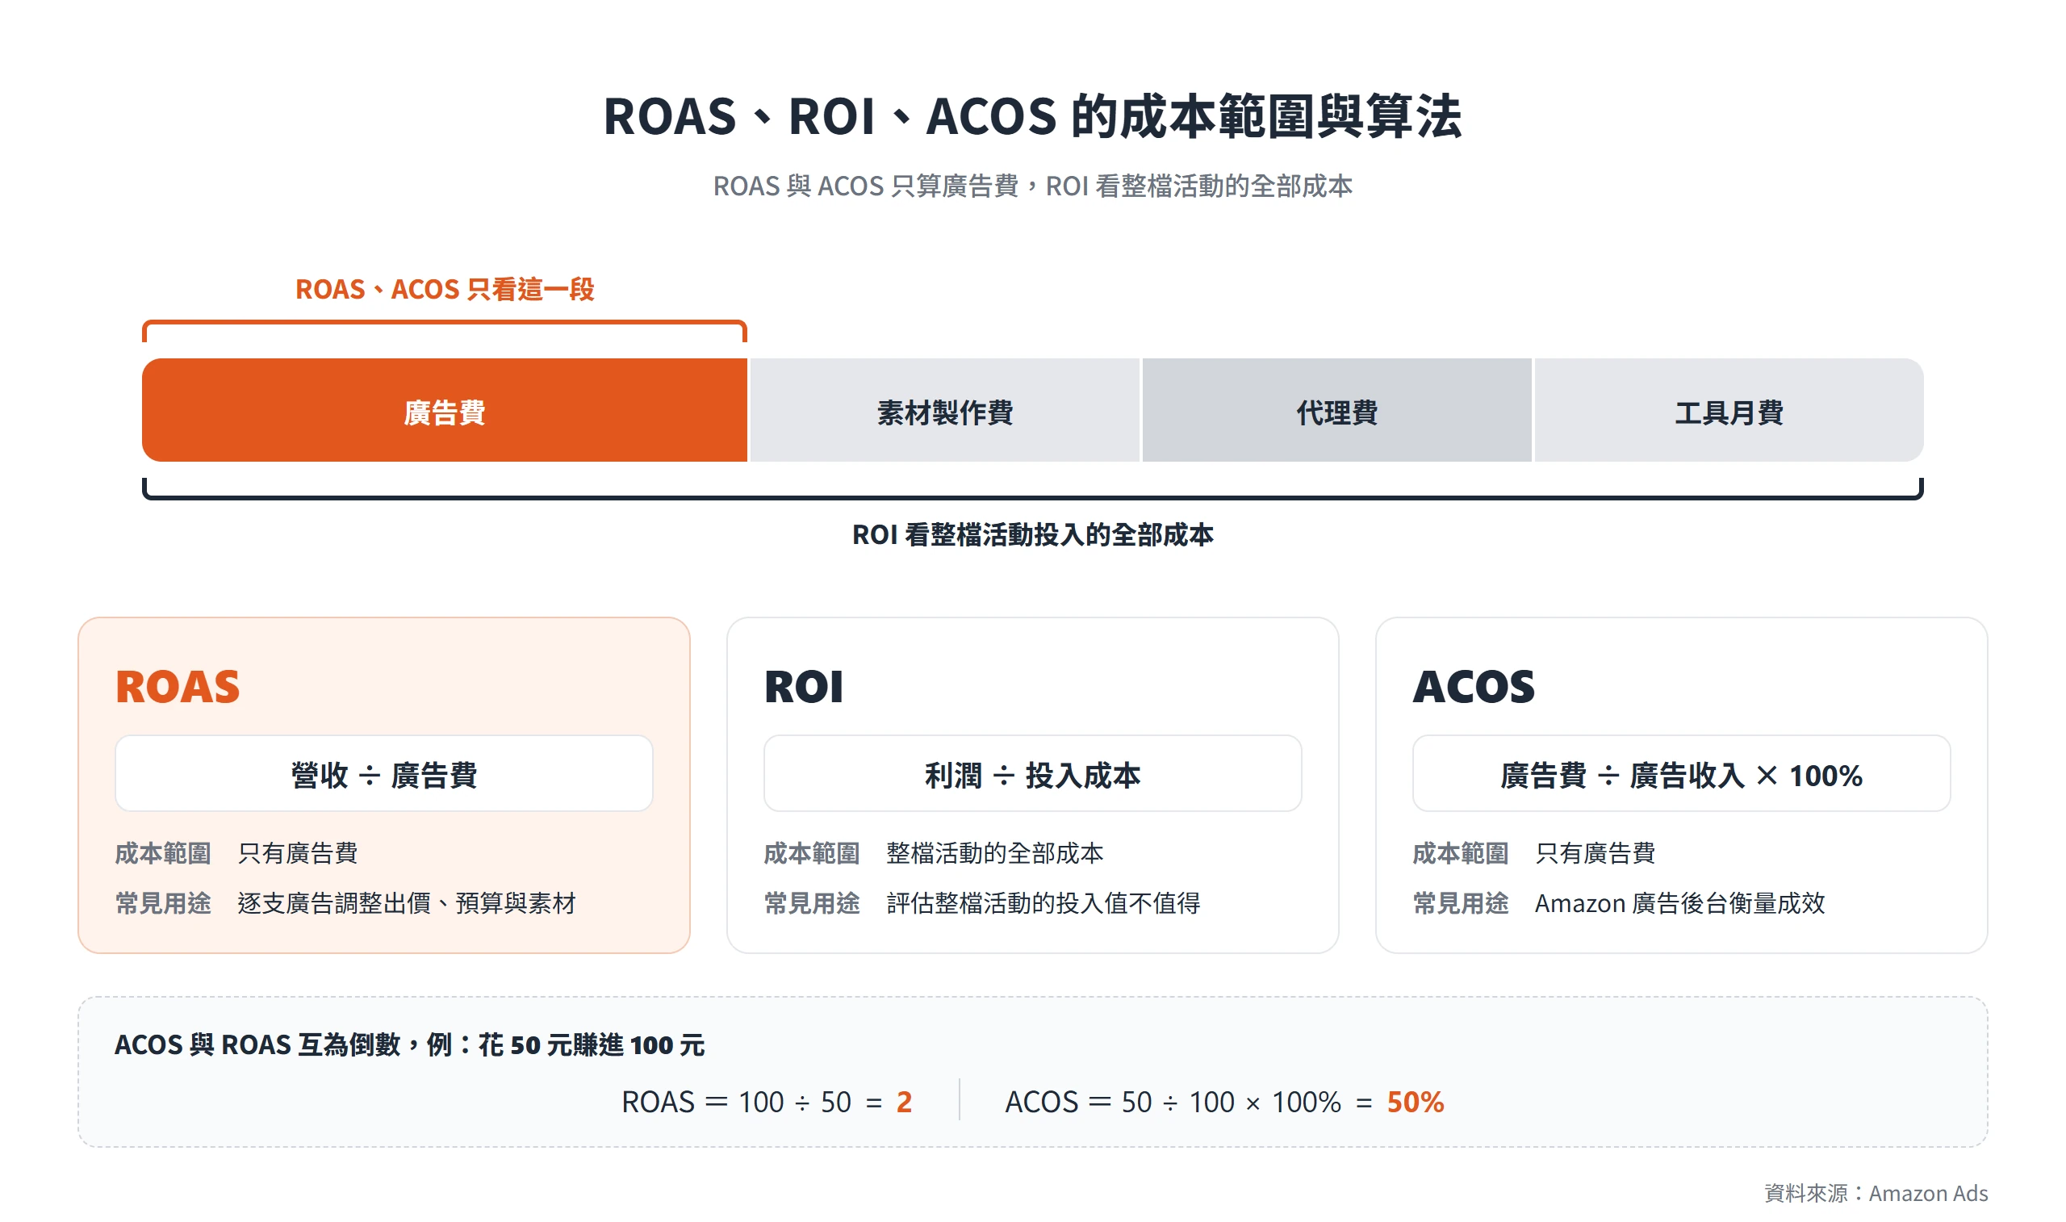Click the subtitle 'ROAS 與 ACOS 只算廣告費，ROI 看整檔活動的全部成本'
This screenshot has height=1222, width=2066.
1032,186
